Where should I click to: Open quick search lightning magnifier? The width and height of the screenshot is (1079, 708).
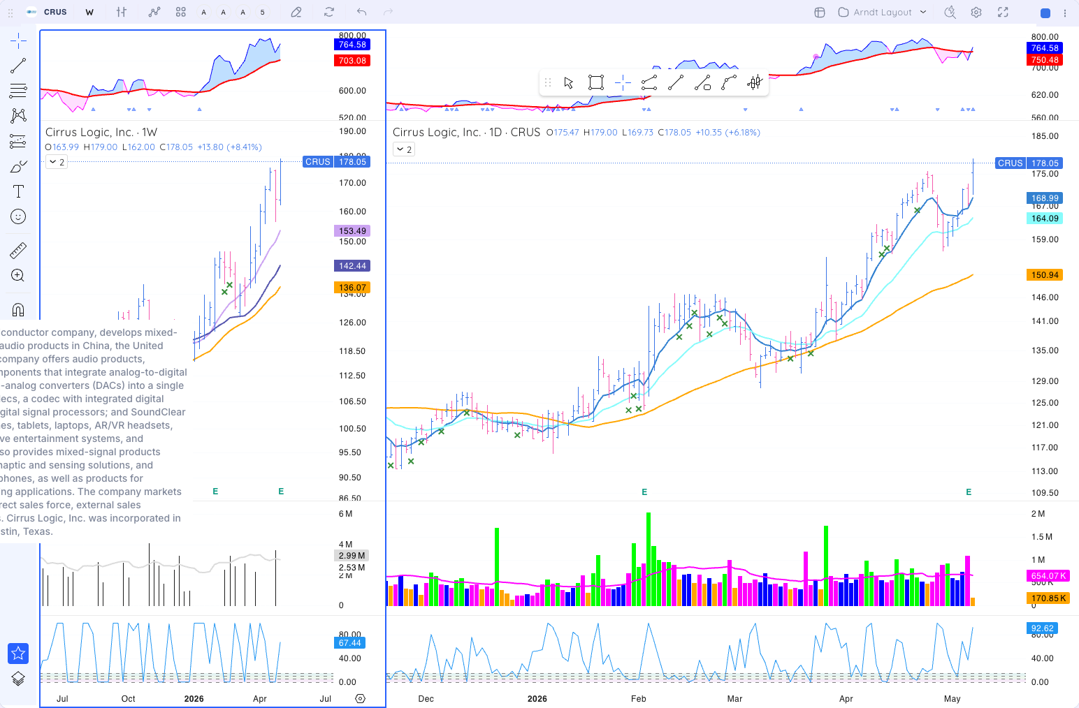950,12
